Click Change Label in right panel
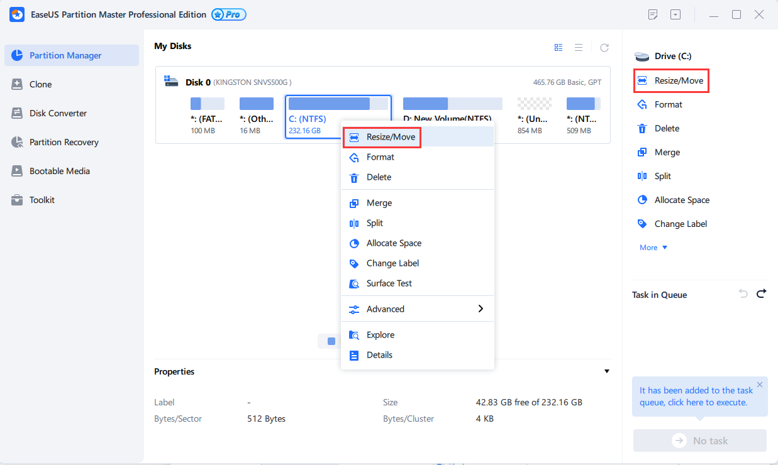The width and height of the screenshot is (778, 465). click(672, 224)
